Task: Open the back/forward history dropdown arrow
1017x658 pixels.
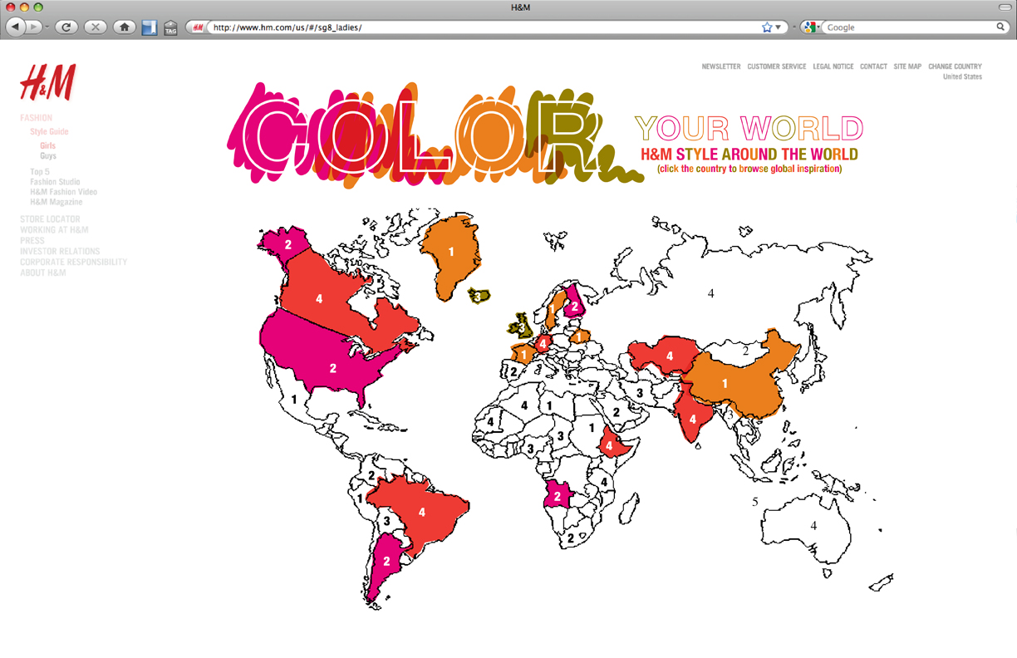Action: [47, 27]
